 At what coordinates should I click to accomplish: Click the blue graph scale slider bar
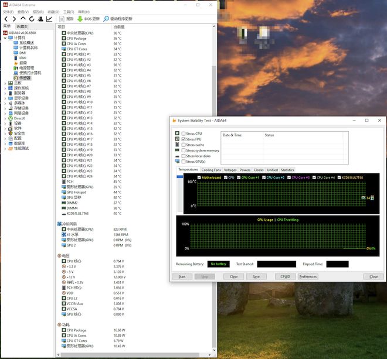tap(180, 177)
